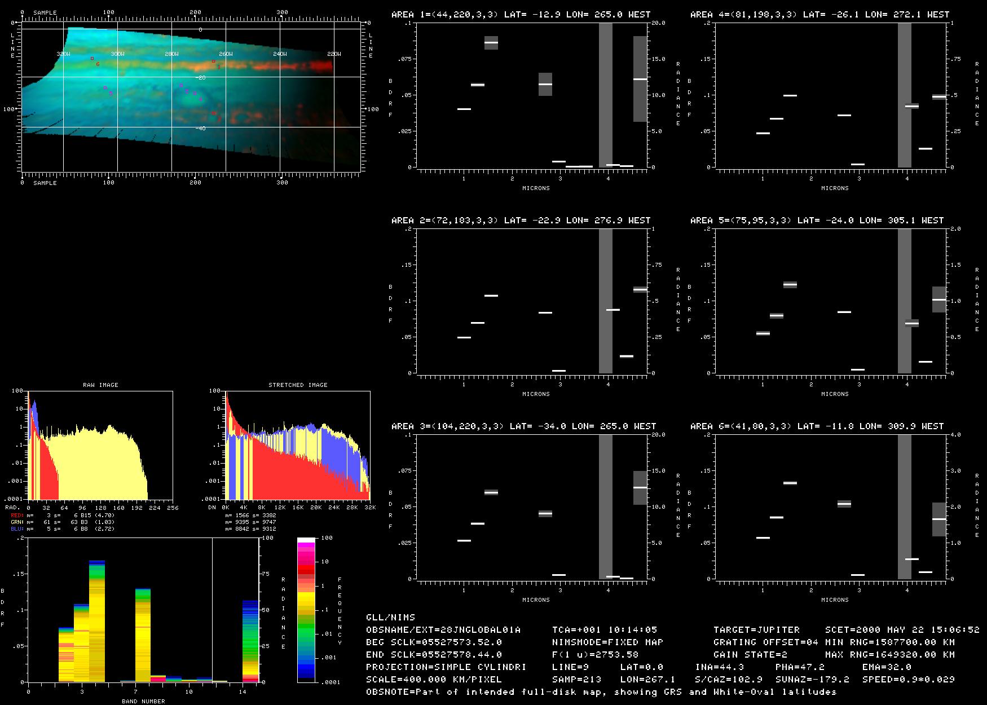Click the BAND NUMBER axis label
The height and width of the screenshot is (705, 987).
[143, 701]
